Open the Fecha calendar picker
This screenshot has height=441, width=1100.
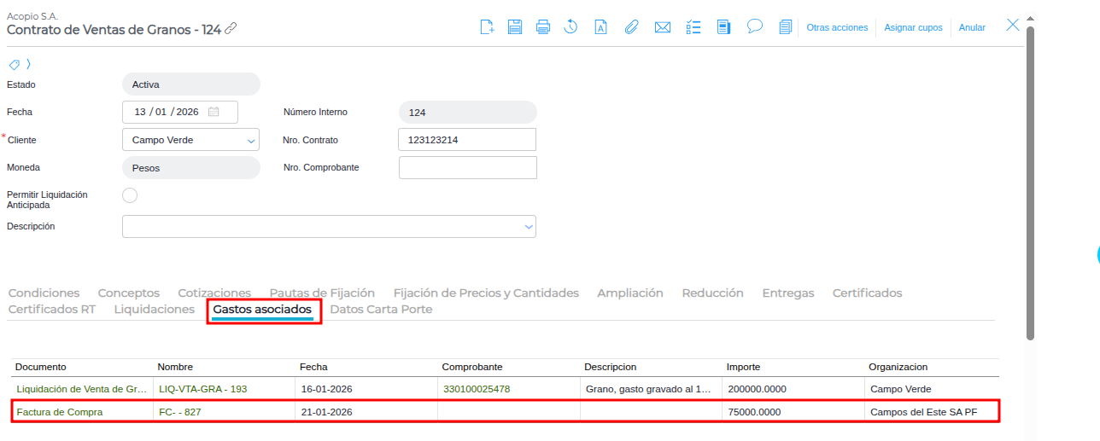(x=214, y=112)
